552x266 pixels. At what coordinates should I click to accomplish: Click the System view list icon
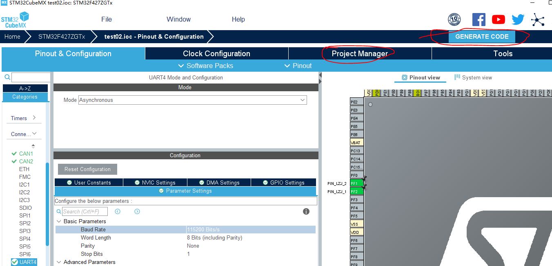click(x=457, y=77)
